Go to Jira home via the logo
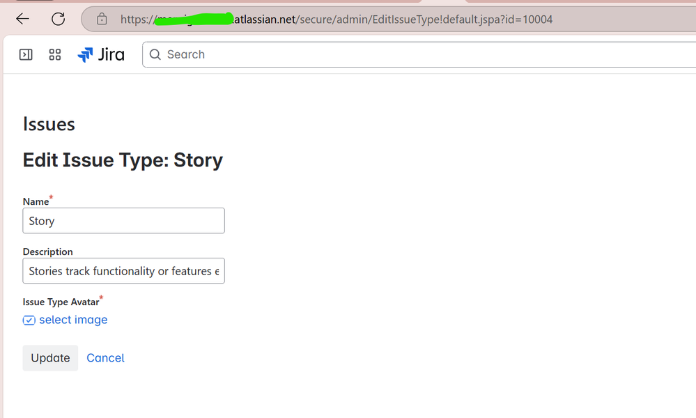696x418 pixels. coord(101,54)
